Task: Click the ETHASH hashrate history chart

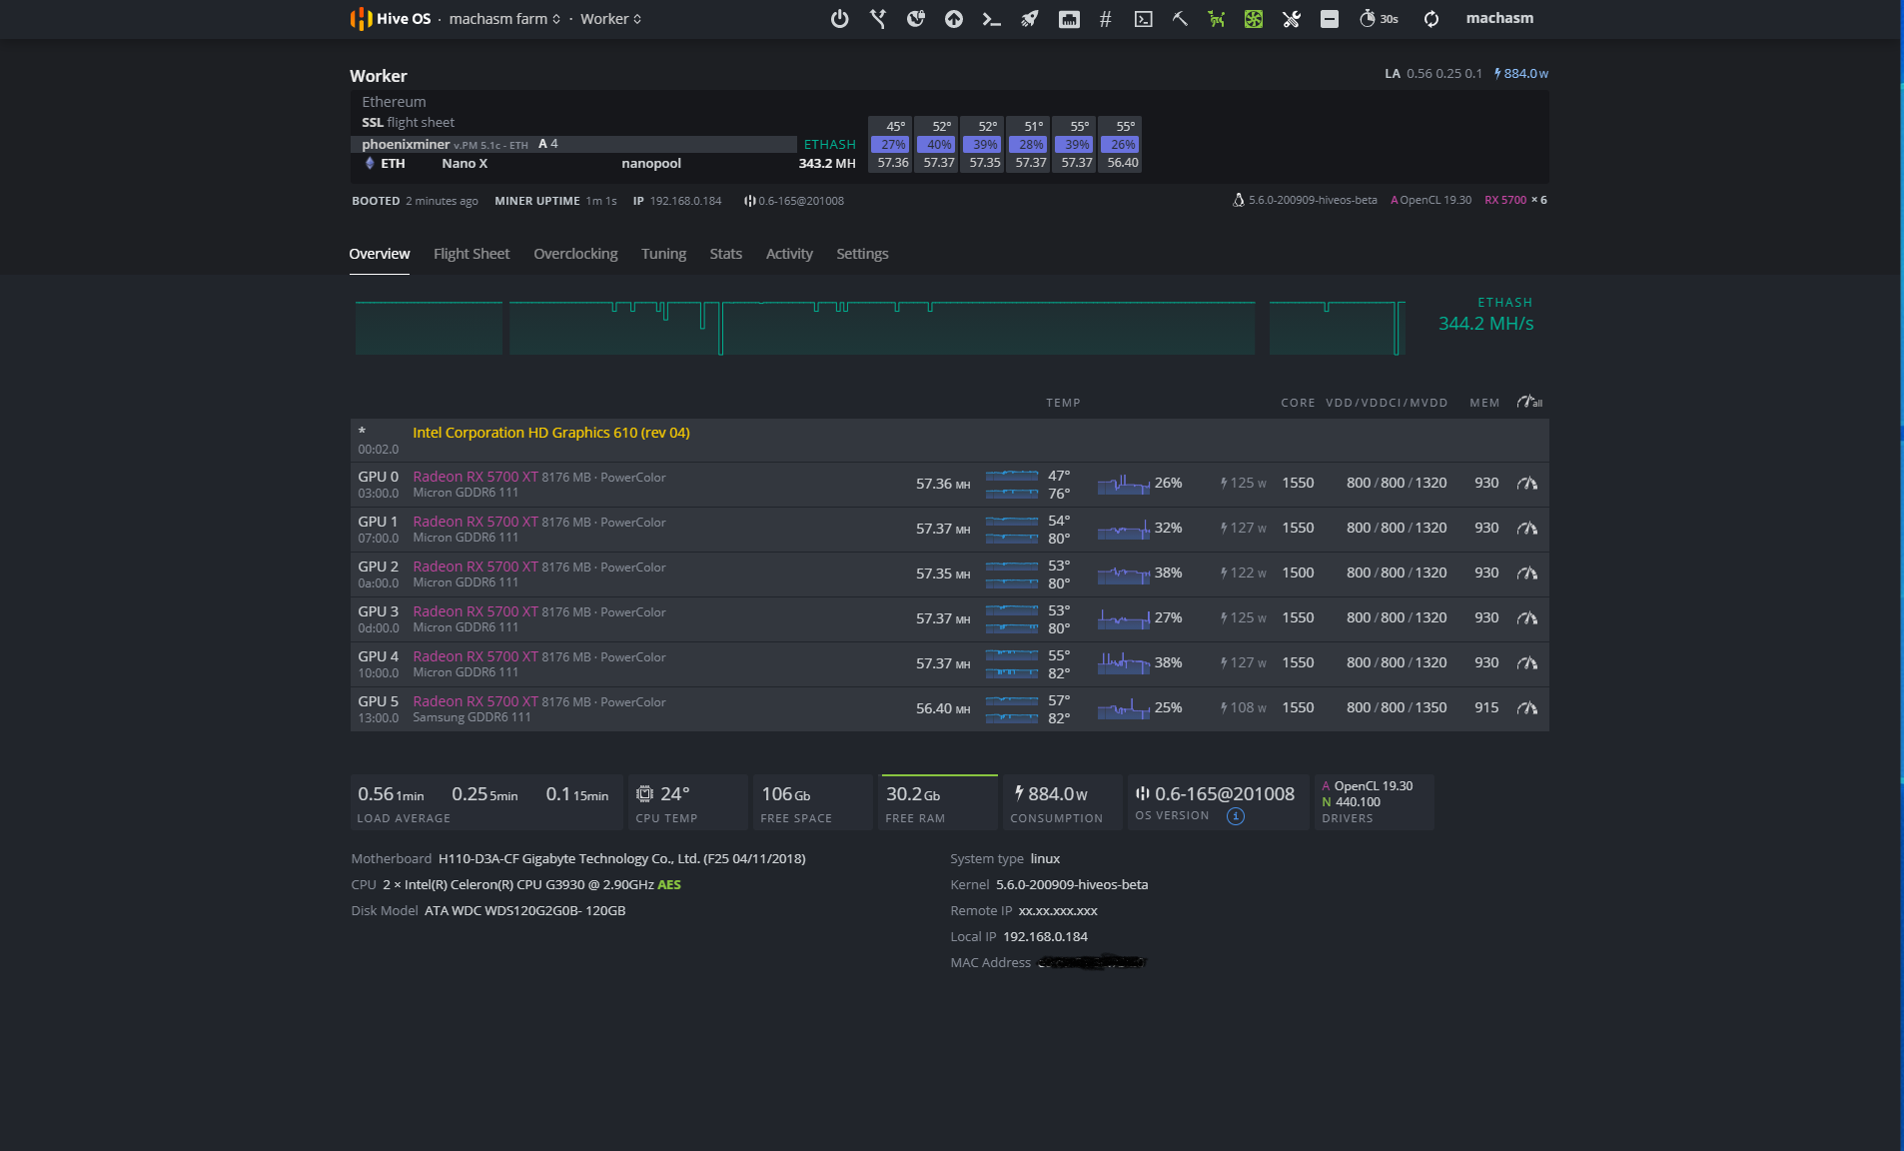Action: pos(879,328)
